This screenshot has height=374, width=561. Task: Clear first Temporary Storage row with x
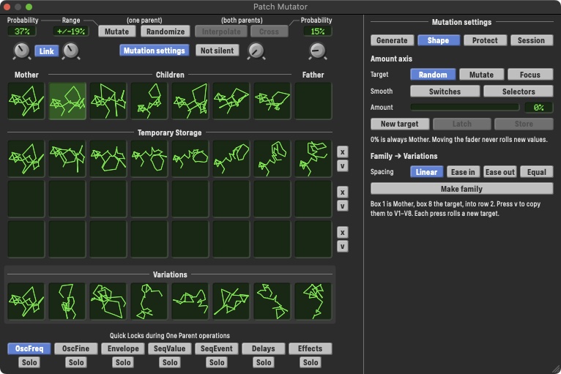(x=343, y=152)
